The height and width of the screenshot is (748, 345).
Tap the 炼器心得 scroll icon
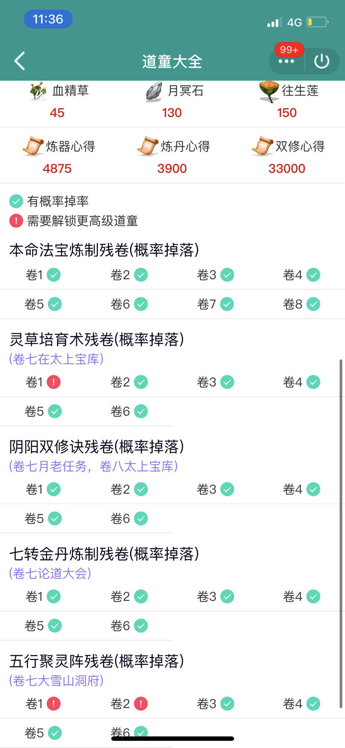pos(33,147)
